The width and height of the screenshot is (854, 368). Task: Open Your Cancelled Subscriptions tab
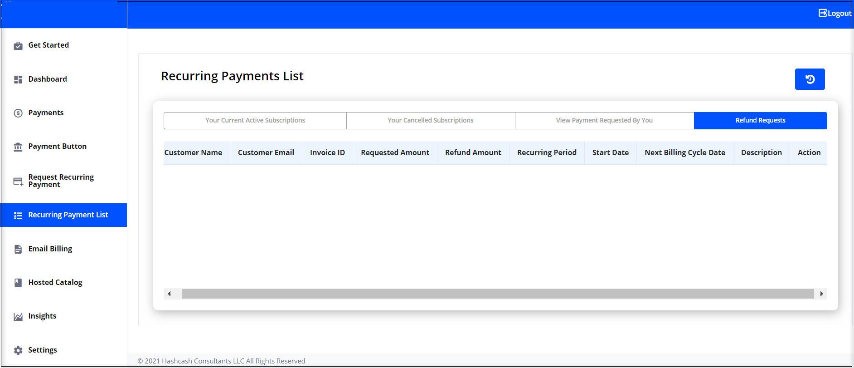(x=430, y=120)
